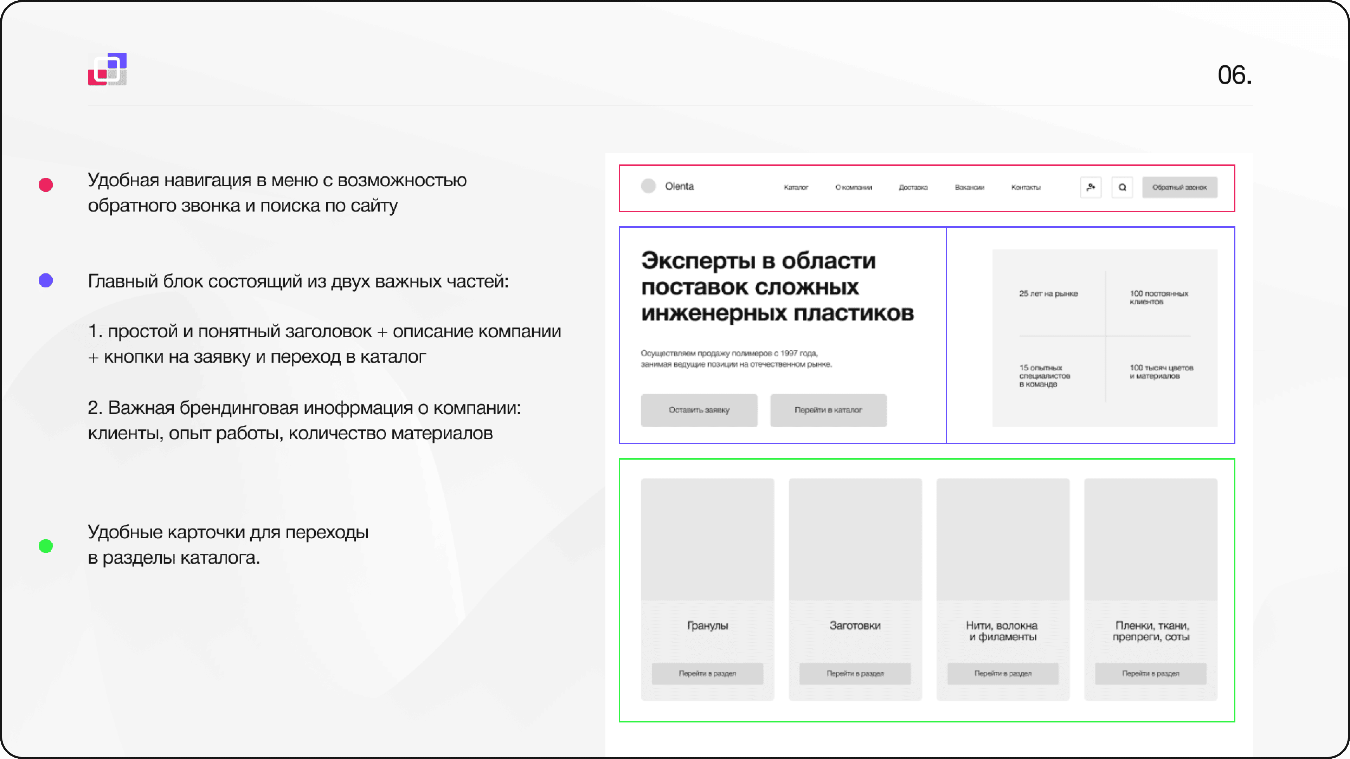Click the Заготовки card title
The height and width of the screenshot is (759, 1350).
click(855, 625)
